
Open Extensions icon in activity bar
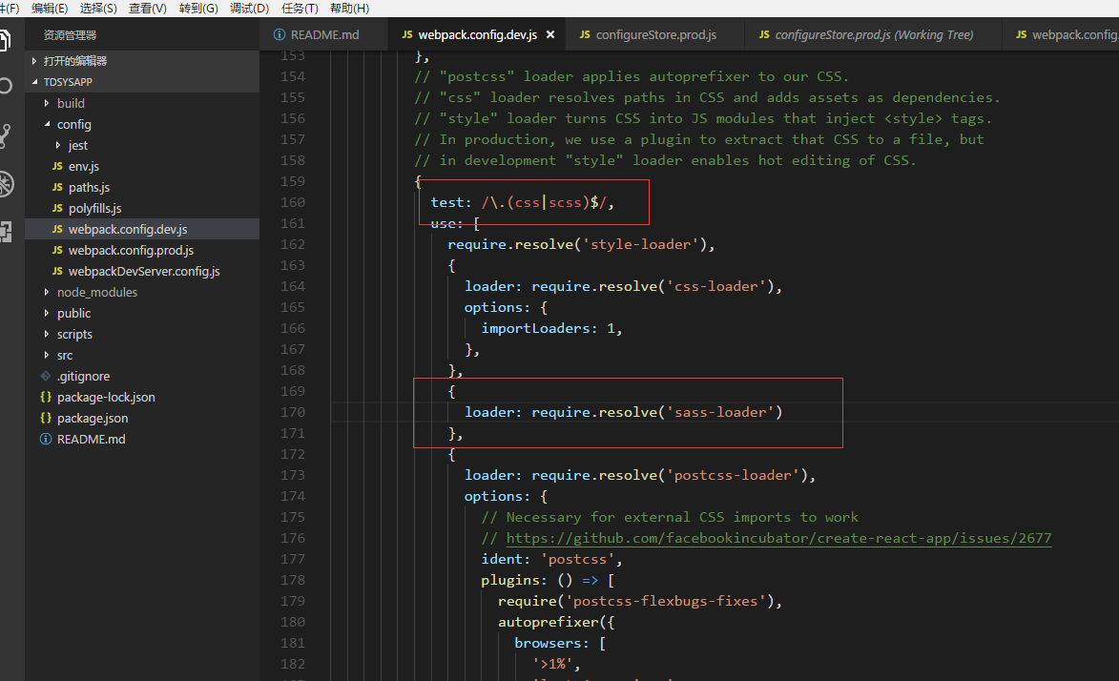tap(6, 232)
